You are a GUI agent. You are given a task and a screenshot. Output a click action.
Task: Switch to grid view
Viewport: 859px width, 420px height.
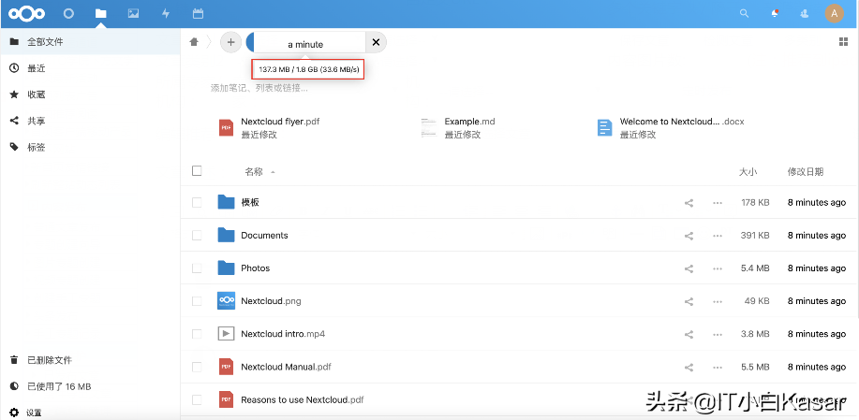pyautogui.click(x=844, y=42)
